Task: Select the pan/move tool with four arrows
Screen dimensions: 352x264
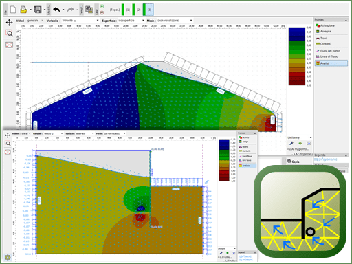Action: coord(9,23)
